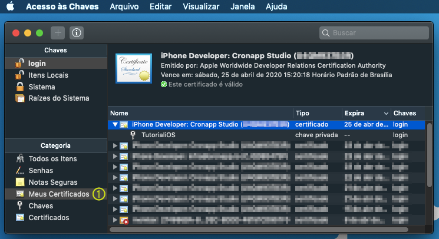Select the Meus Certificados category
Viewport: 439px width, 239px height.
click(56, 194)
